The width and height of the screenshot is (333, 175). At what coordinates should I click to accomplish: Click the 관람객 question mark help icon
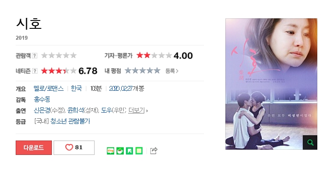pos(34,56)
